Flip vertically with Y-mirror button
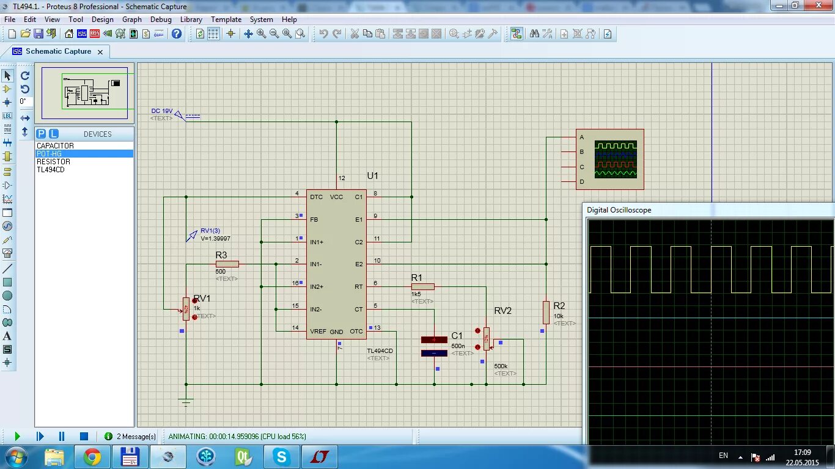Screen dimensions: 835x469 coord(25,131)
